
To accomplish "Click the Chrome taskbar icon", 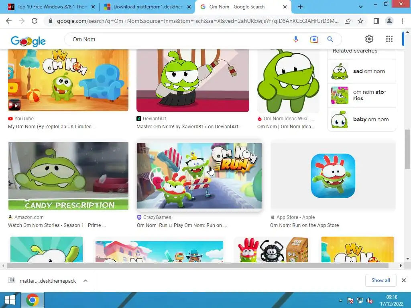I will tap(33, 300).
